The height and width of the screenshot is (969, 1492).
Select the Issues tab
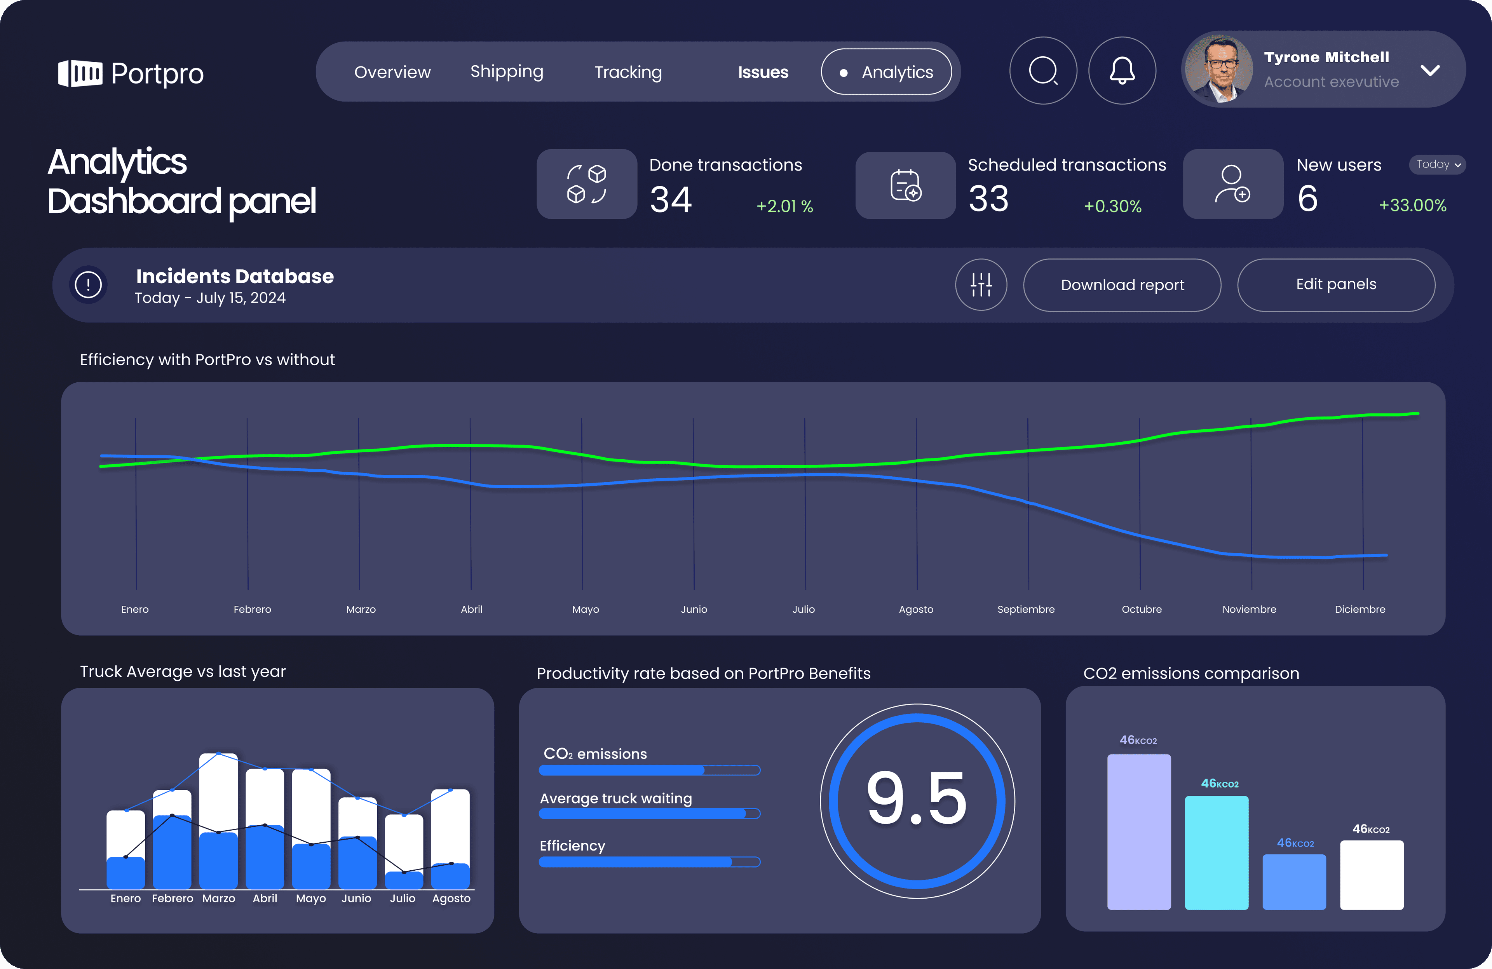(x=763, y=72)
